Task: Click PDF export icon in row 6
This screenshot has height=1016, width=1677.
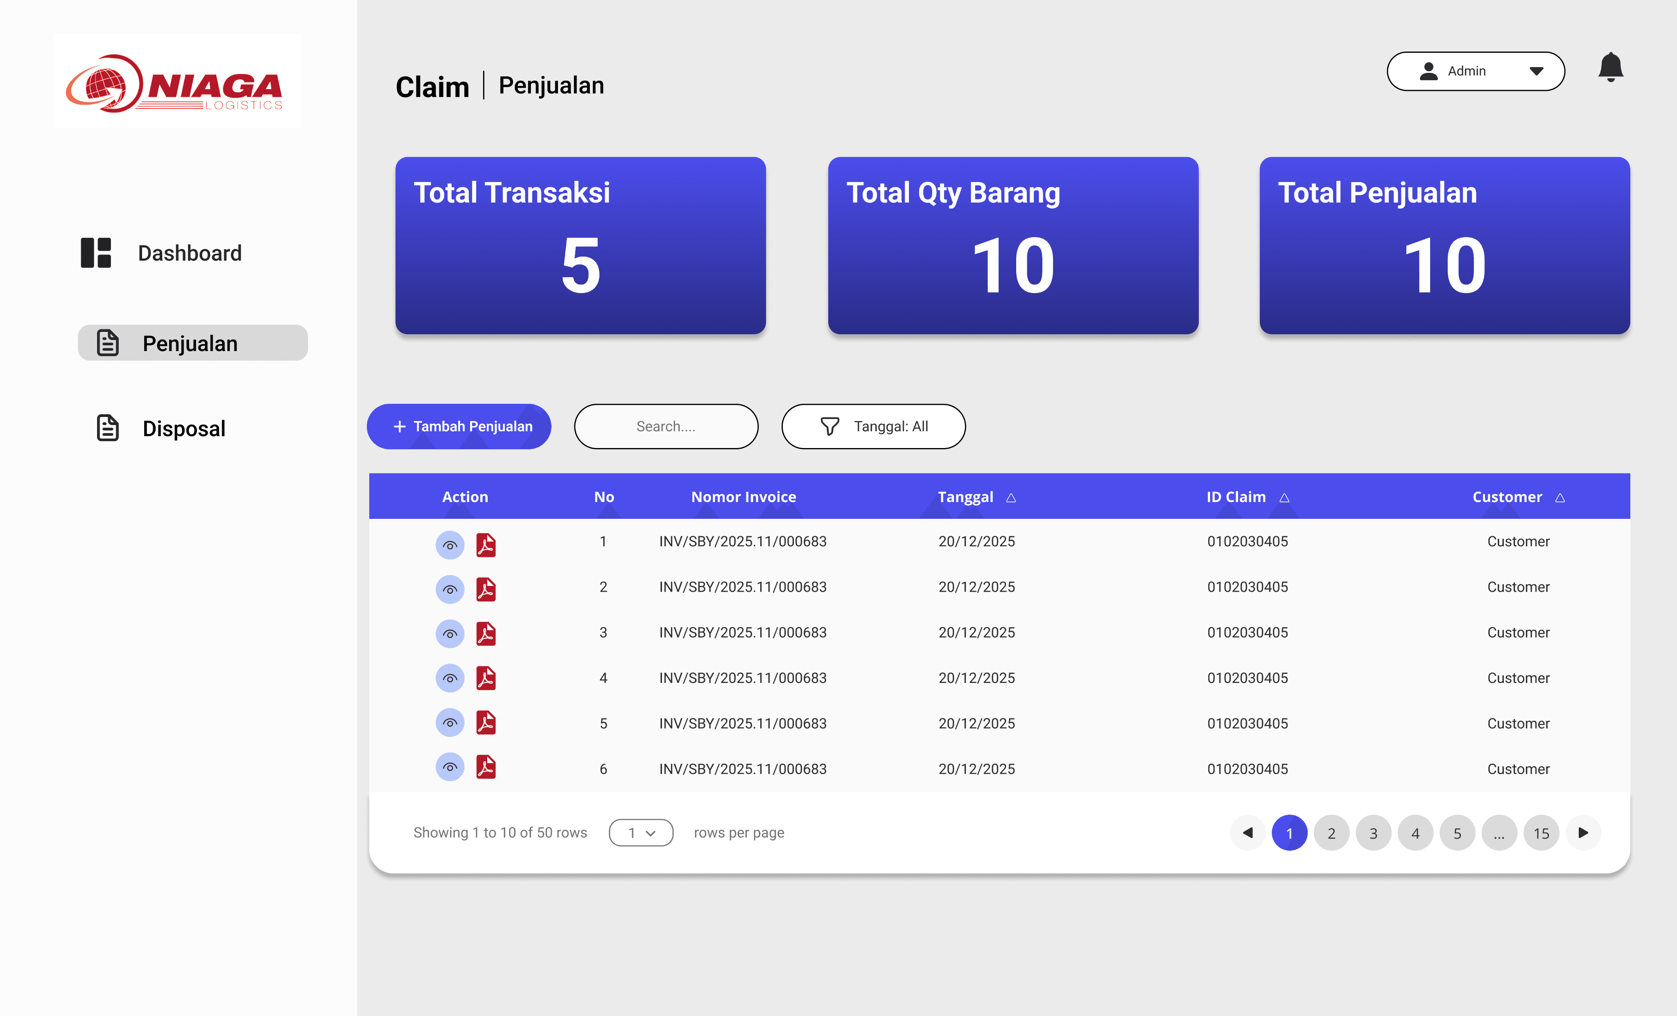Action: pos(486,767)
